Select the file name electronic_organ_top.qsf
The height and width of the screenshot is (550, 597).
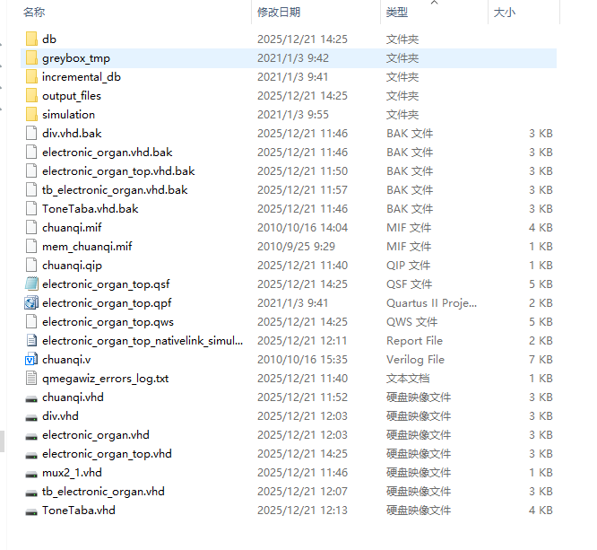[106, 284]
